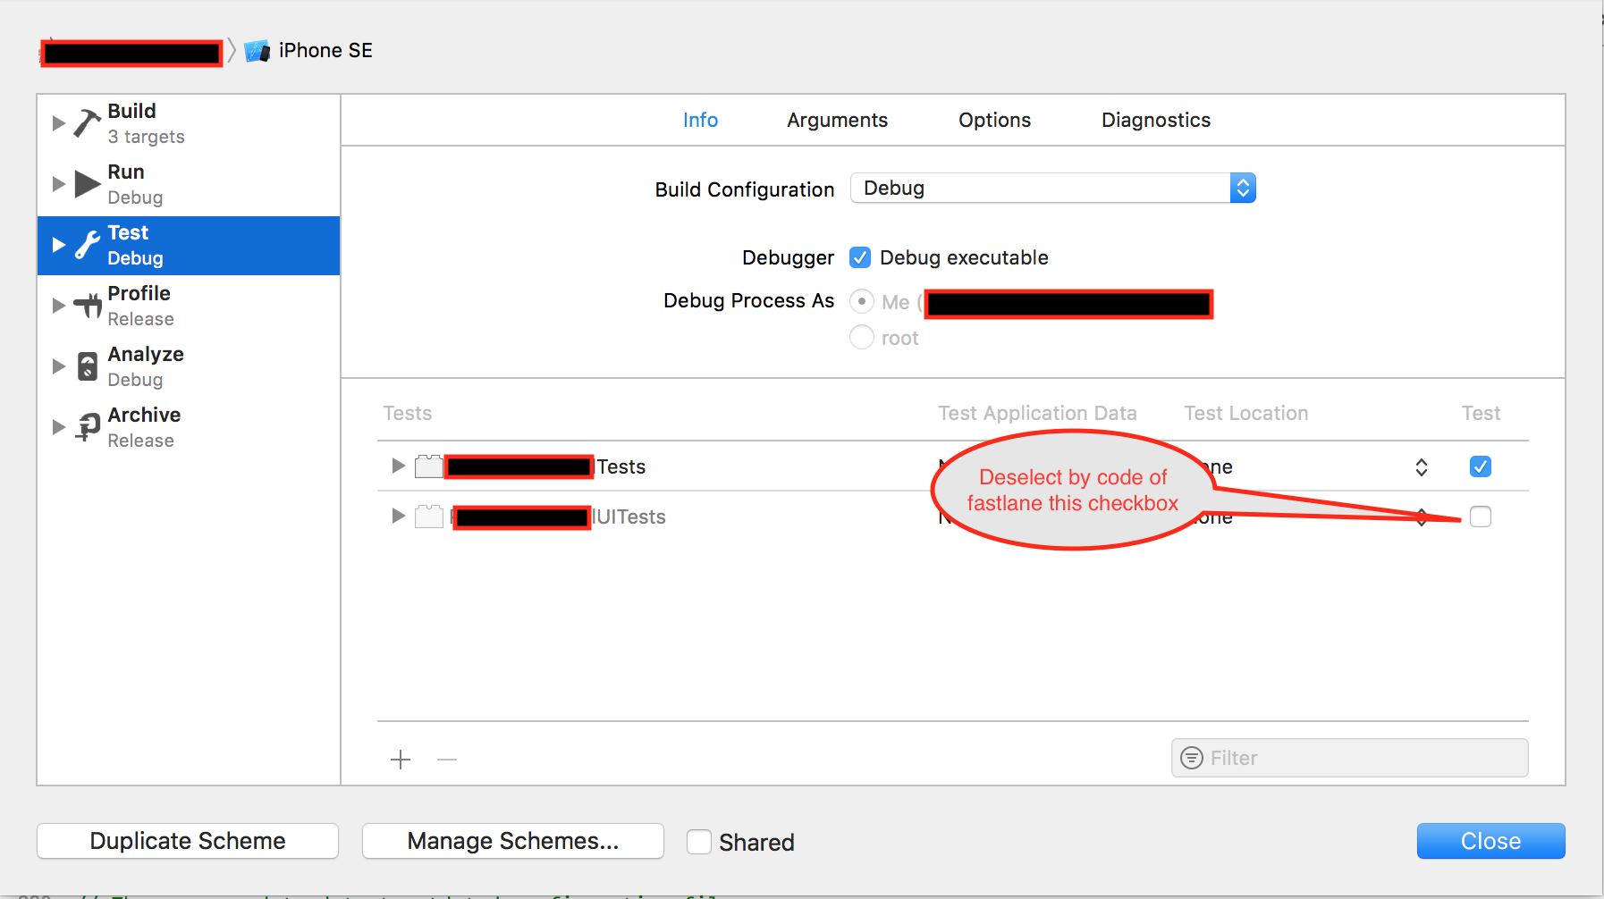The height and width of the screenshot is (899, 1604).
Task: Click the remove test target minus icon
Action: click(447, 759)
